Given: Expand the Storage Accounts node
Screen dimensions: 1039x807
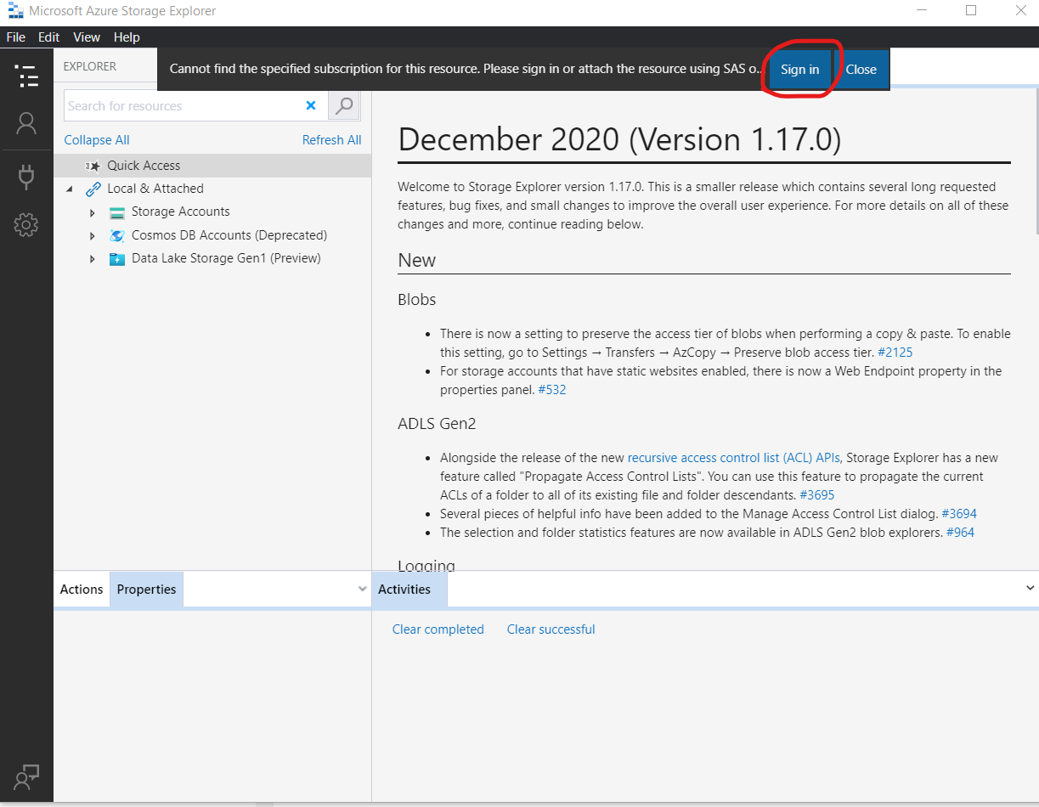Looking at the screenshot, I should tap(93, 212).
